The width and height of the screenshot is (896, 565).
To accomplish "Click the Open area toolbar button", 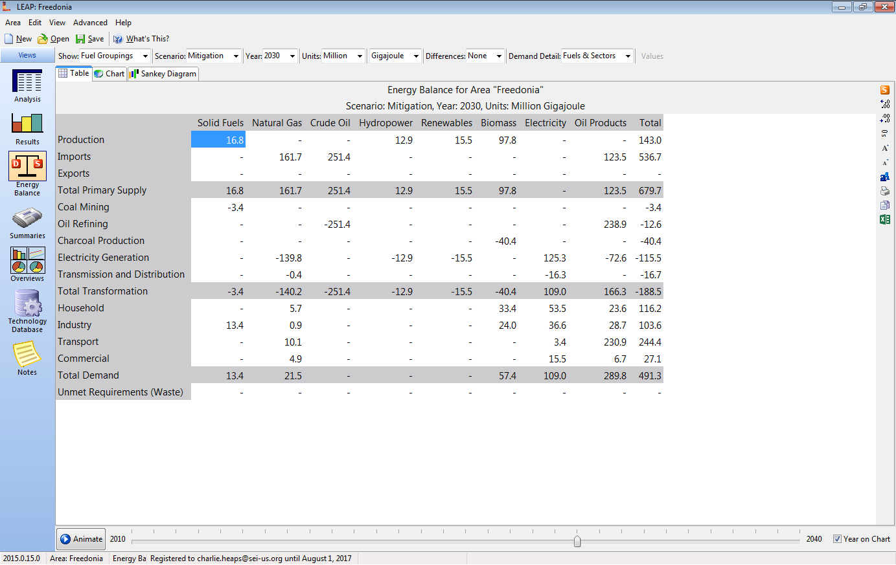I will [x=53, y=39].
